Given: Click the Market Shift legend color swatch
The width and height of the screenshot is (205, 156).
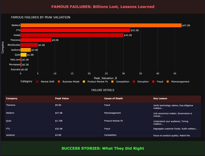Looking at the screenshot, I should point(37,82).
